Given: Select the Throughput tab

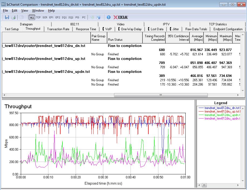Looking at the screenshot, I should [33, 29].
